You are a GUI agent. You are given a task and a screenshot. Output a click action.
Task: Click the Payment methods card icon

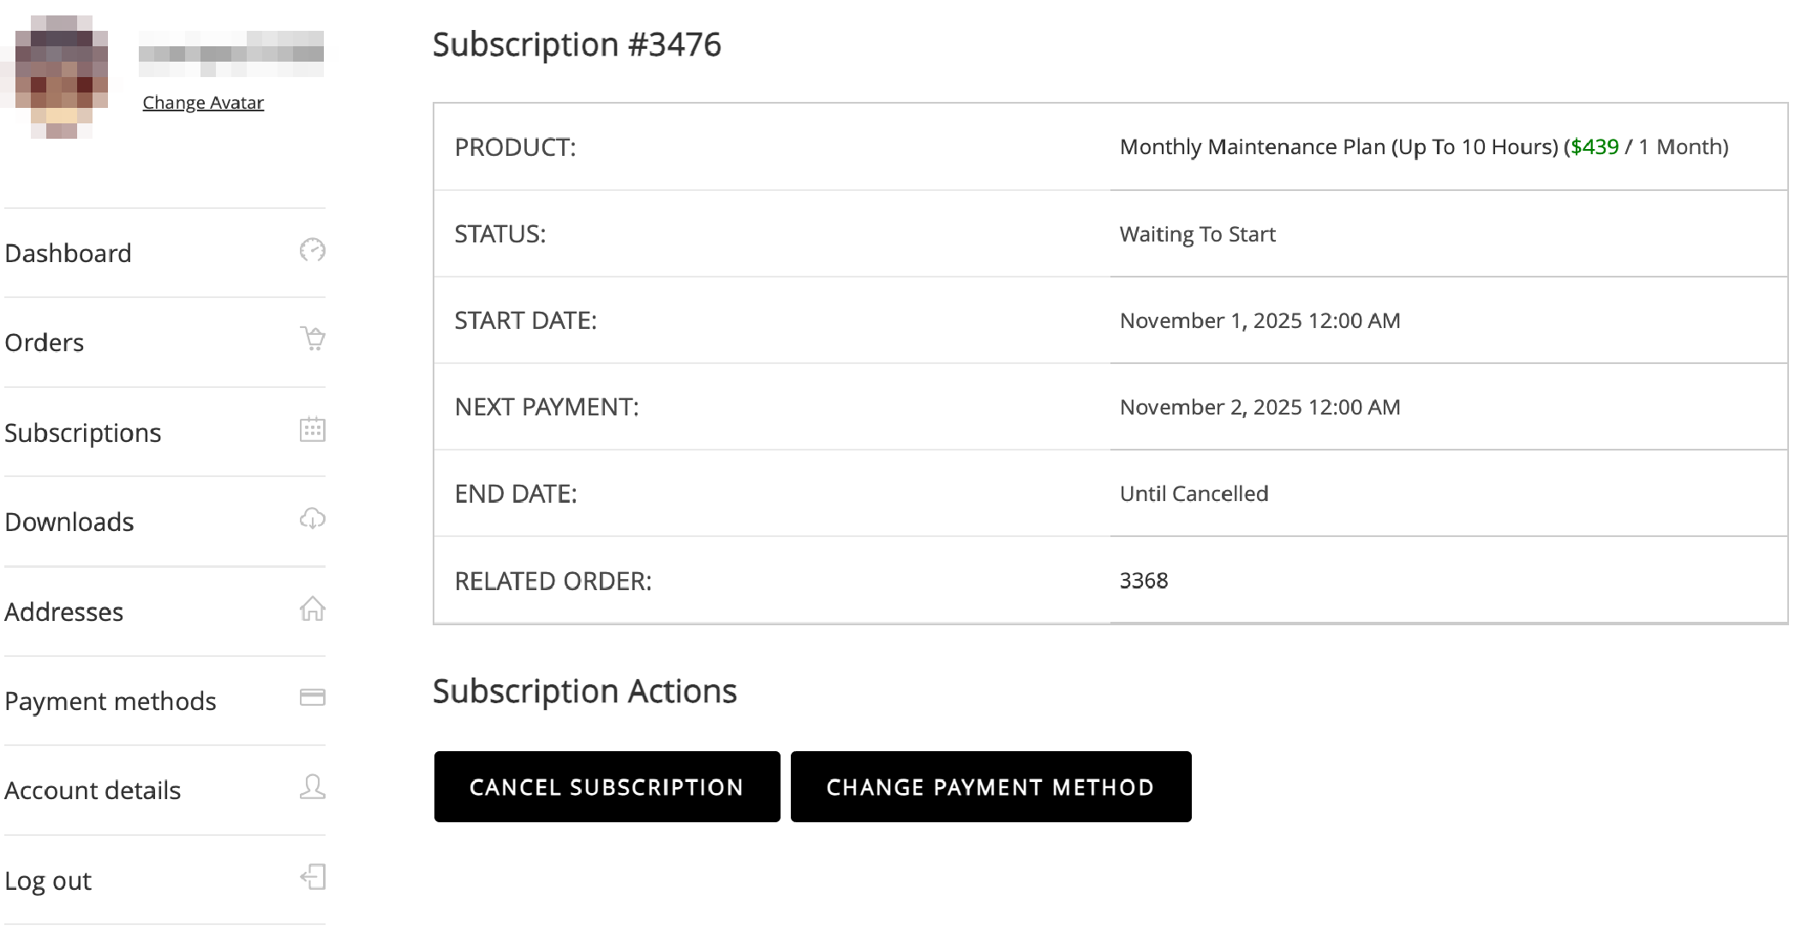(x=313, y=697)
